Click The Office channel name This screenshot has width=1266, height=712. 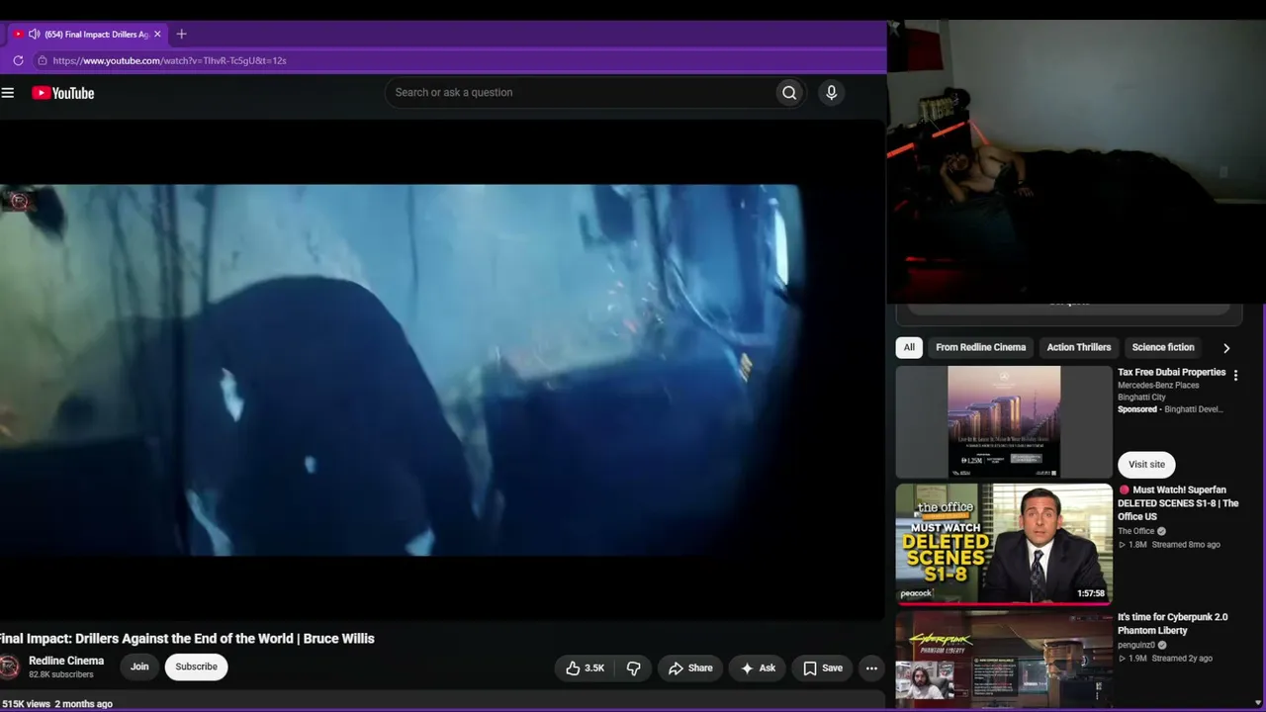point(1136,531)
